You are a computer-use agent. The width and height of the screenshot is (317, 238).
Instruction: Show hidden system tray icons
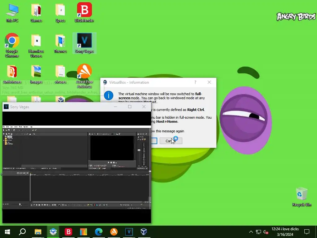(251, 232)
